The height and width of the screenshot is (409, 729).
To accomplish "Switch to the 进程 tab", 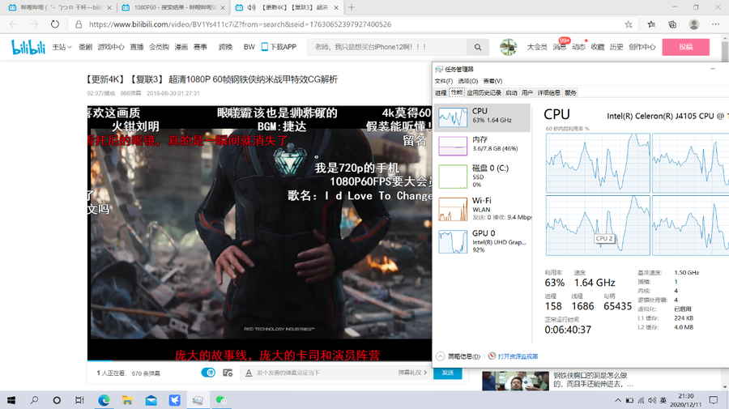I will [441, 93].
